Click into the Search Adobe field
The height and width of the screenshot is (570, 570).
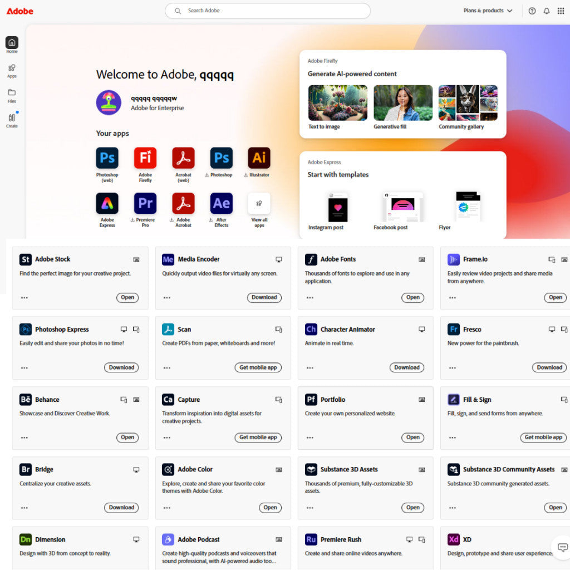268,11
